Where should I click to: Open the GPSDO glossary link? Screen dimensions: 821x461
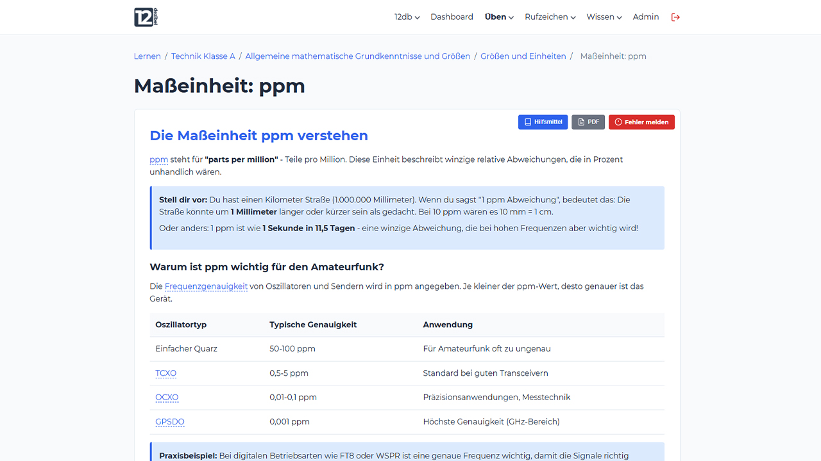(x=170, y=422)
